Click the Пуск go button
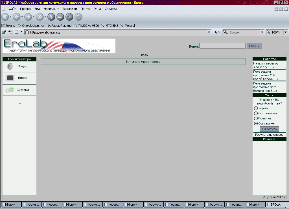The image size is (289, 209). point(217,32)
